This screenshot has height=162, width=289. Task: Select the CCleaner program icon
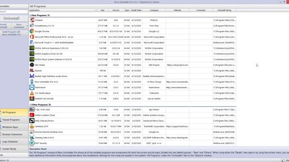coord(32,20)
